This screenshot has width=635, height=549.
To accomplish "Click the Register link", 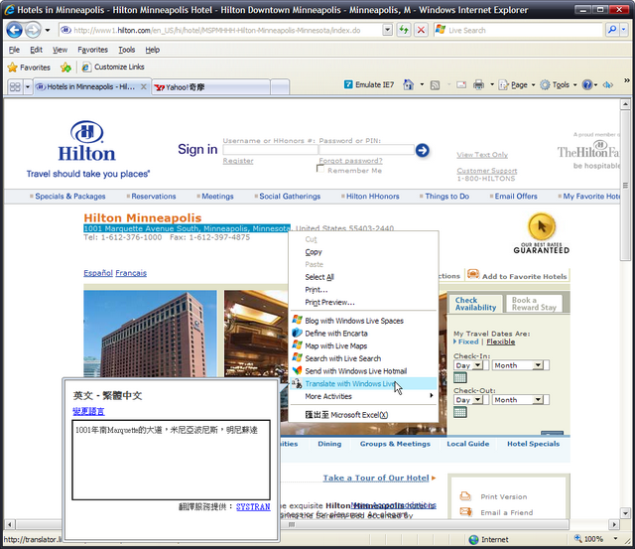I will (x=238, y=161).
